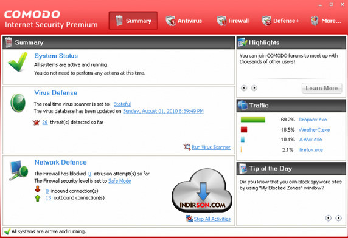Open Dropbox.exe traffic entry
The height and width of the screenshot is (238, 348).
point(313,120)
